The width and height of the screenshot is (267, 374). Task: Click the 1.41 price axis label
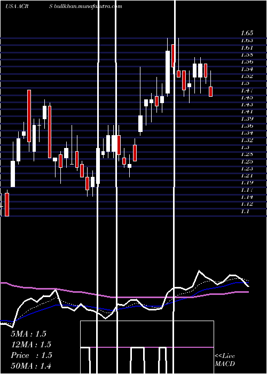247,112
